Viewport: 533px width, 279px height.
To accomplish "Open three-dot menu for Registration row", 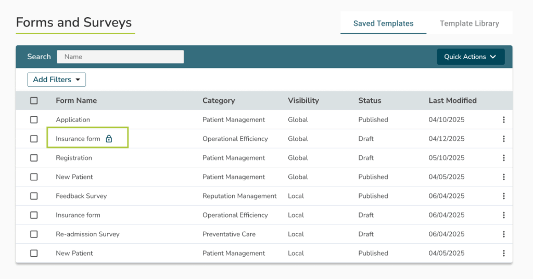I will [x=503, y=158].
